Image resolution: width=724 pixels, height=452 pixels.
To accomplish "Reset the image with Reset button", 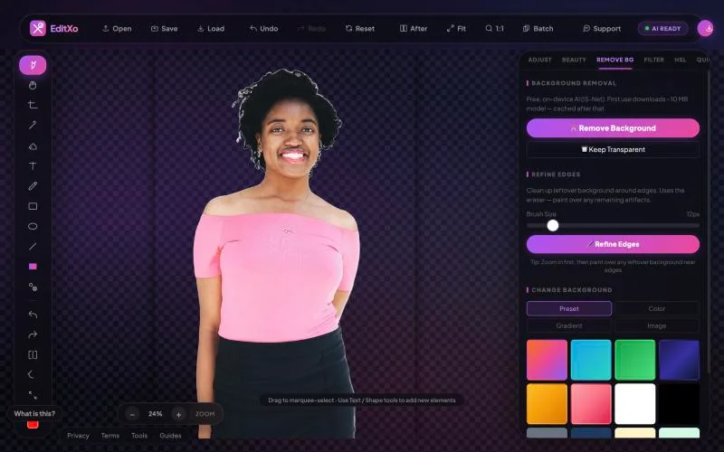I will tap(360, 29).
